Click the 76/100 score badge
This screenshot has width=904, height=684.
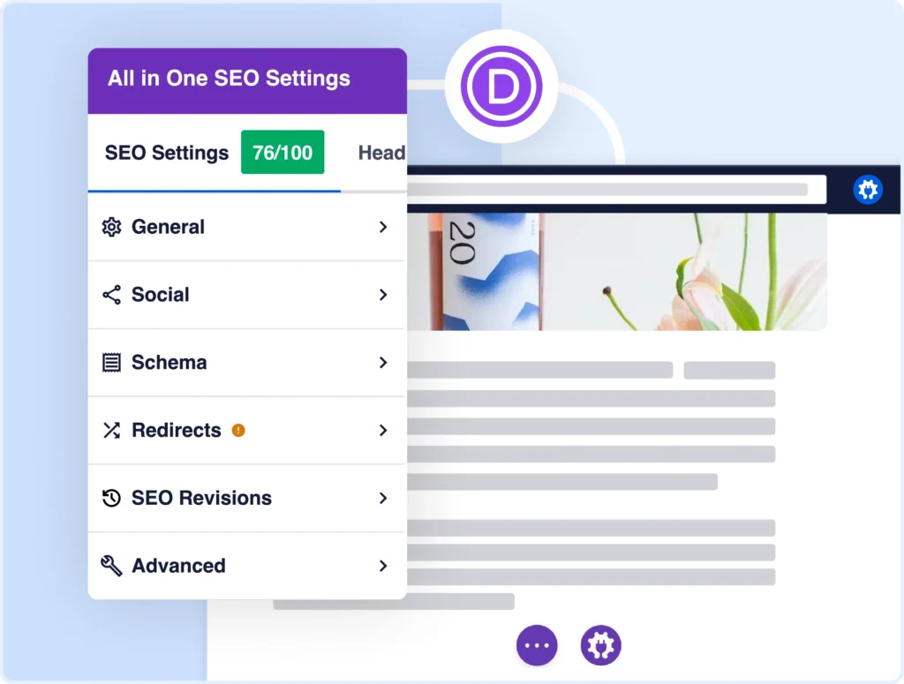point(282,152)
